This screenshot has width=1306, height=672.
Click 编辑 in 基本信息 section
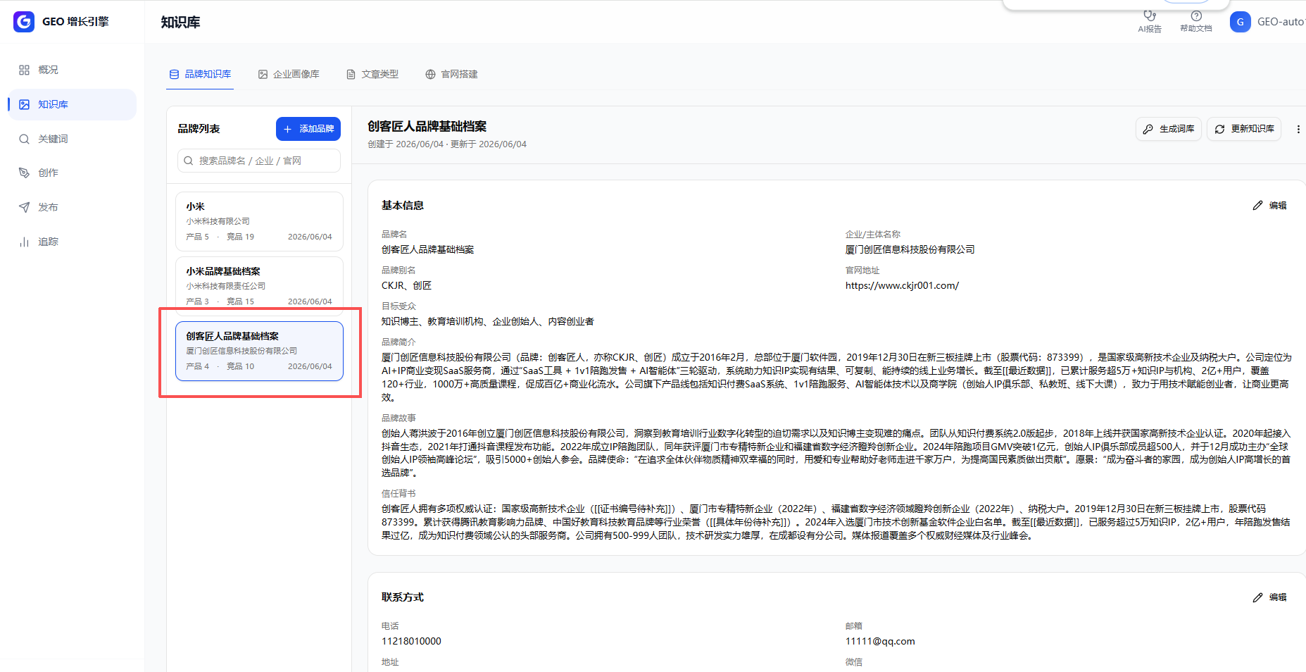pos(1269,206)
